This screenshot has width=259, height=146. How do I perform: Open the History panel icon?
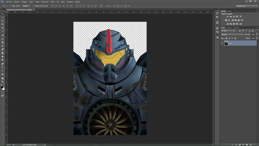[217, 13]
